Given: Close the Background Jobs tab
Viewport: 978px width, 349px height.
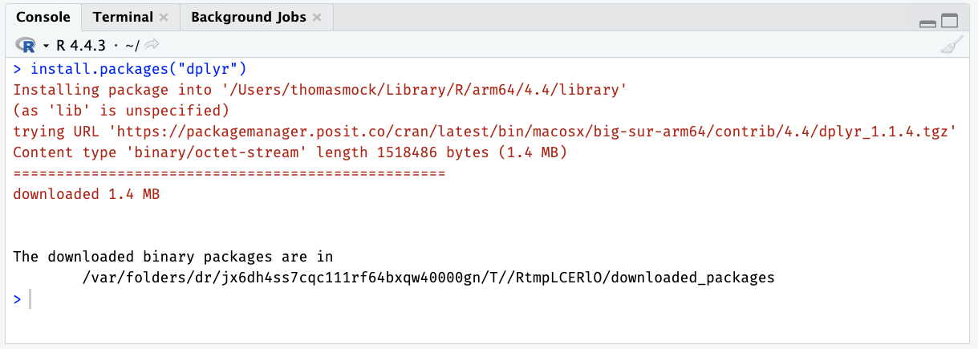Looking at the screenshot, I should (317, 17).
